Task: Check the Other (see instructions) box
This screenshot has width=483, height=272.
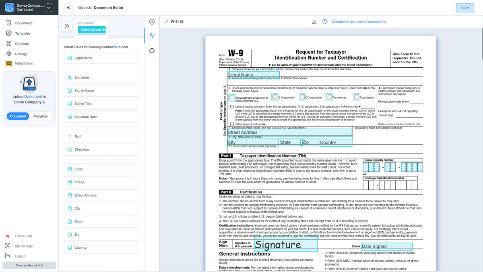Action: [x=232, y=125]
